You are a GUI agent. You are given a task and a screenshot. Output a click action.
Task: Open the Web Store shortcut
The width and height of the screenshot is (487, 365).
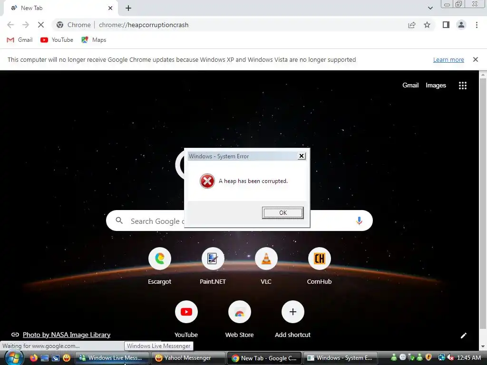240,319
